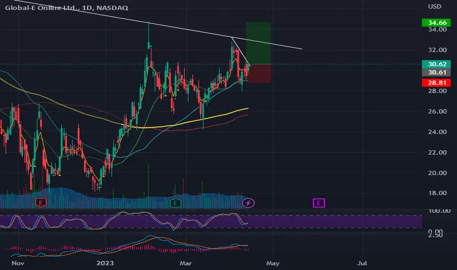Click the 100.00 stochastic scale label
The height and width of the screenshot is (270, 457).
(439, 211)
